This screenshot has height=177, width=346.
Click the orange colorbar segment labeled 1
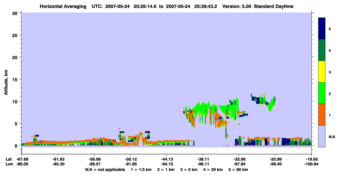(x=322, y=115)
